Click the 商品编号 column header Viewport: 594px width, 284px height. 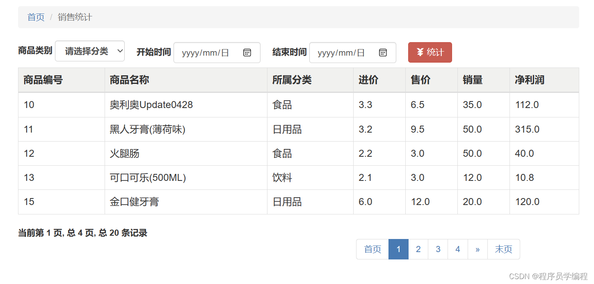click(x=62, y=80)
